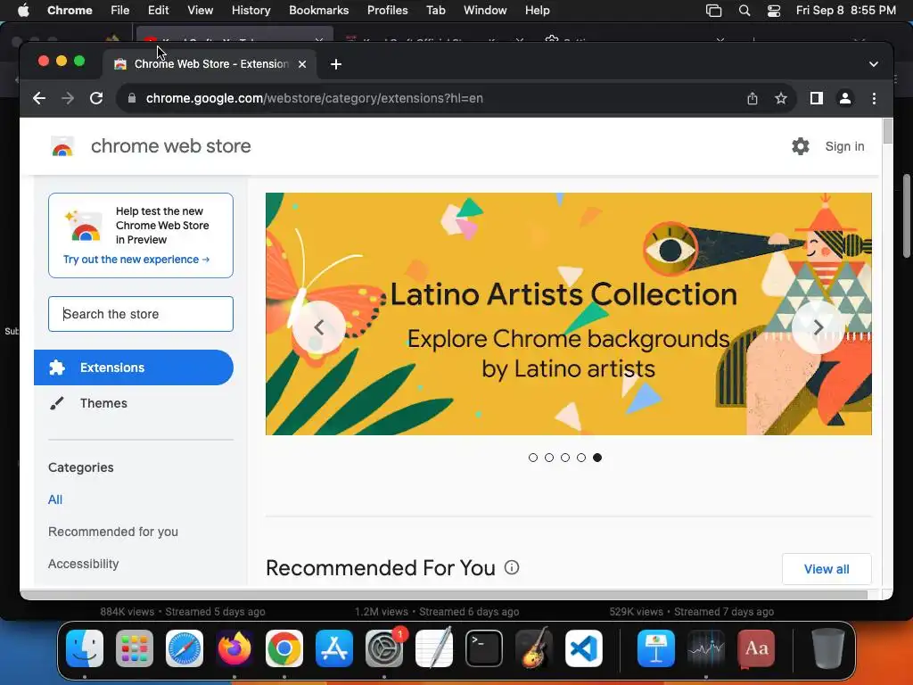Show previous carousel banner
The height and width of the screenshot is (685, 913).
tap(318, 327)
